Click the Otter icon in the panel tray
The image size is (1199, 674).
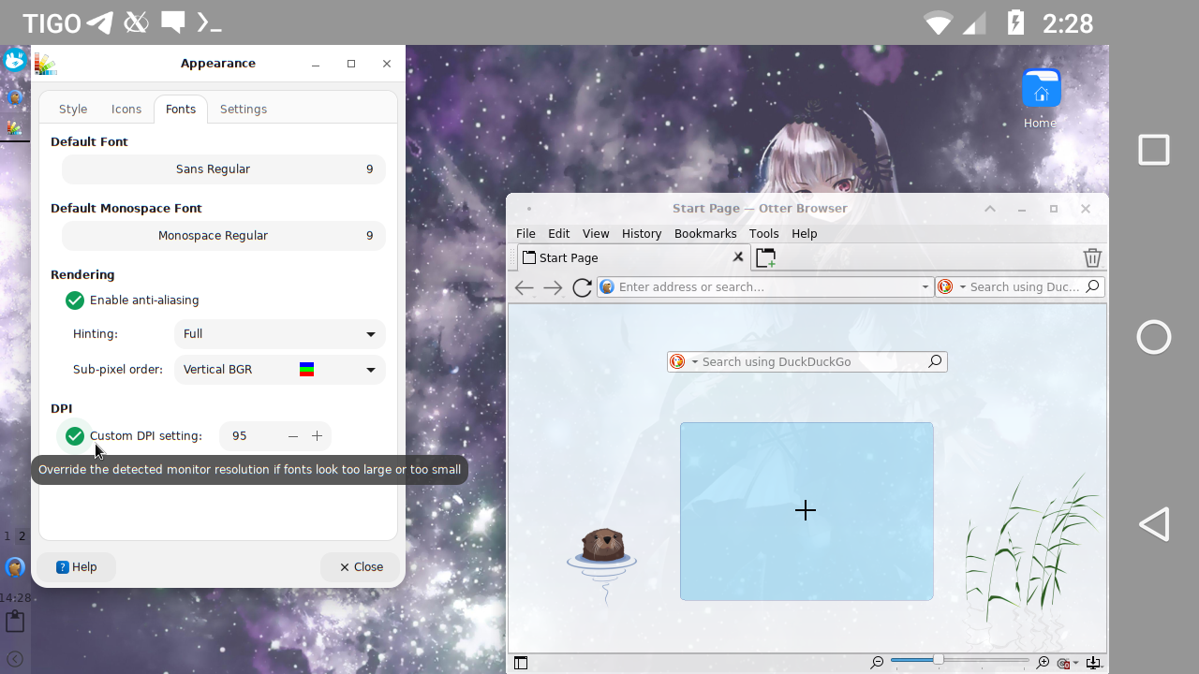pyautogui.click(x=14, y=567)
